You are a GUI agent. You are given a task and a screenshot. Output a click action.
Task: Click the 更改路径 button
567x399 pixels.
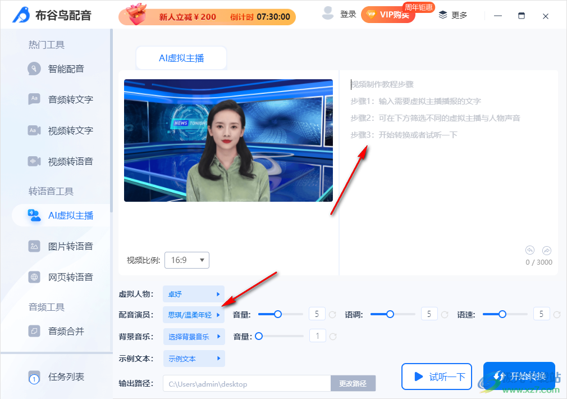[353, 383]
